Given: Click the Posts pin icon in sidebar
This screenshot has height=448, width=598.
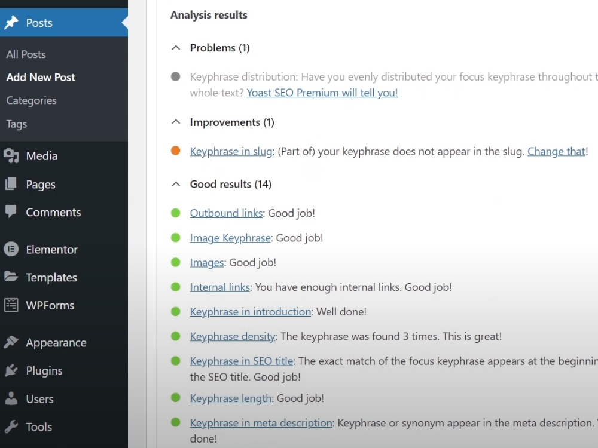Looking at the screenshot, I should click(x=11, y=23).
